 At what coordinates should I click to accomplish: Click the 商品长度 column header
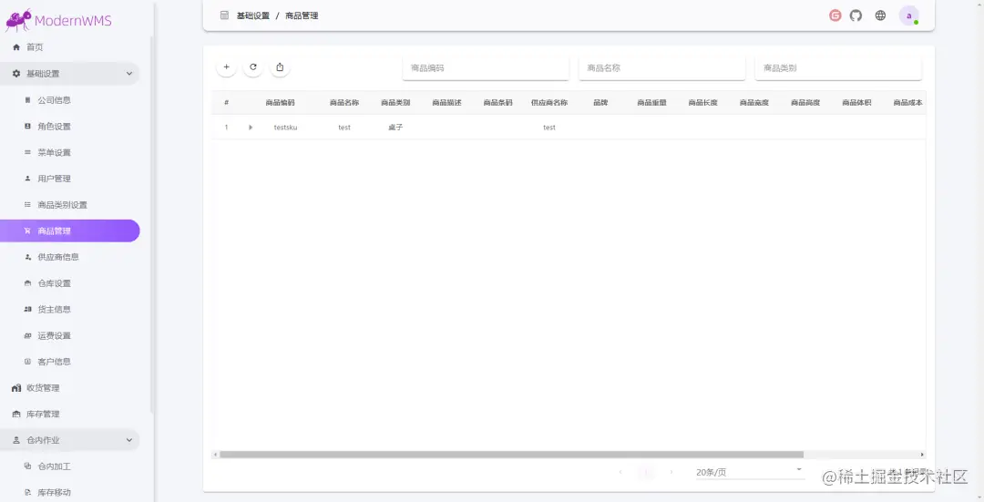(x=702, y=102)
